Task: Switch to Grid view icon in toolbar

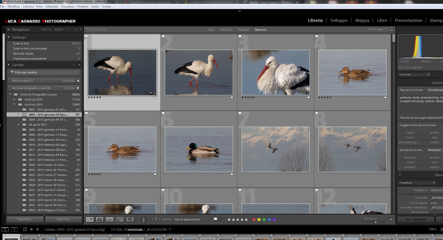Action: pos(90,219)
